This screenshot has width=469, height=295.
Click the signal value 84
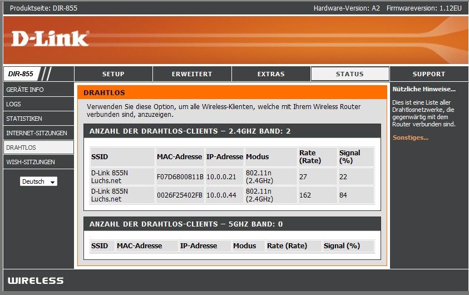coord(343,195)
